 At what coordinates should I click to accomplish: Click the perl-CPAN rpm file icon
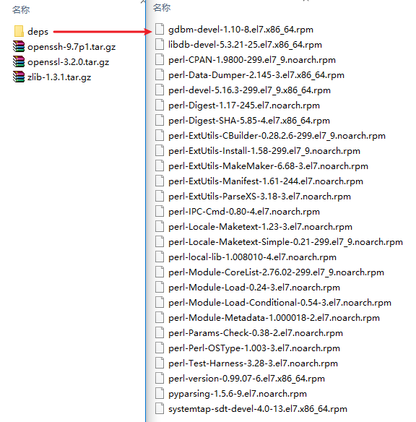[x=160, y=59]
